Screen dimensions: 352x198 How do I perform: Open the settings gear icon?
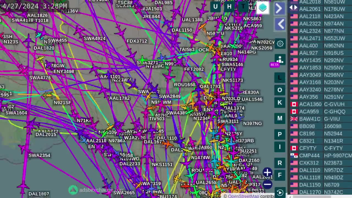pyautogui.click(x=280, y=43)
